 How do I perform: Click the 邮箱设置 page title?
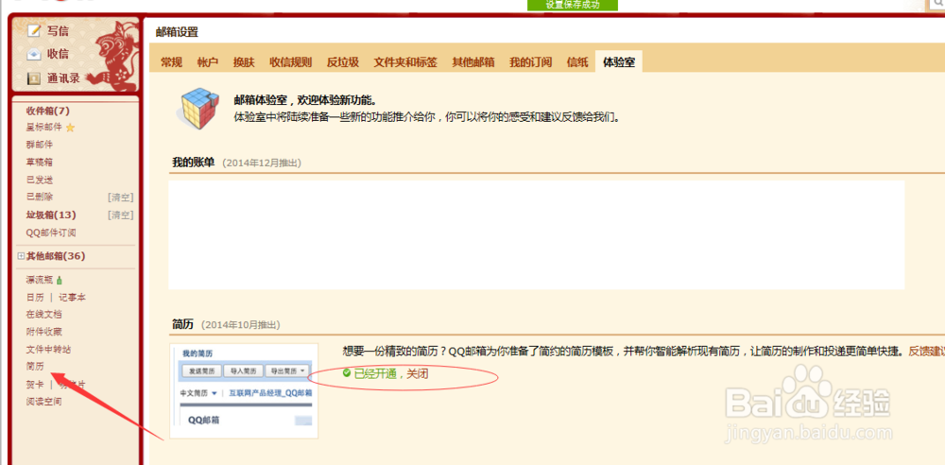coord(177,32)
